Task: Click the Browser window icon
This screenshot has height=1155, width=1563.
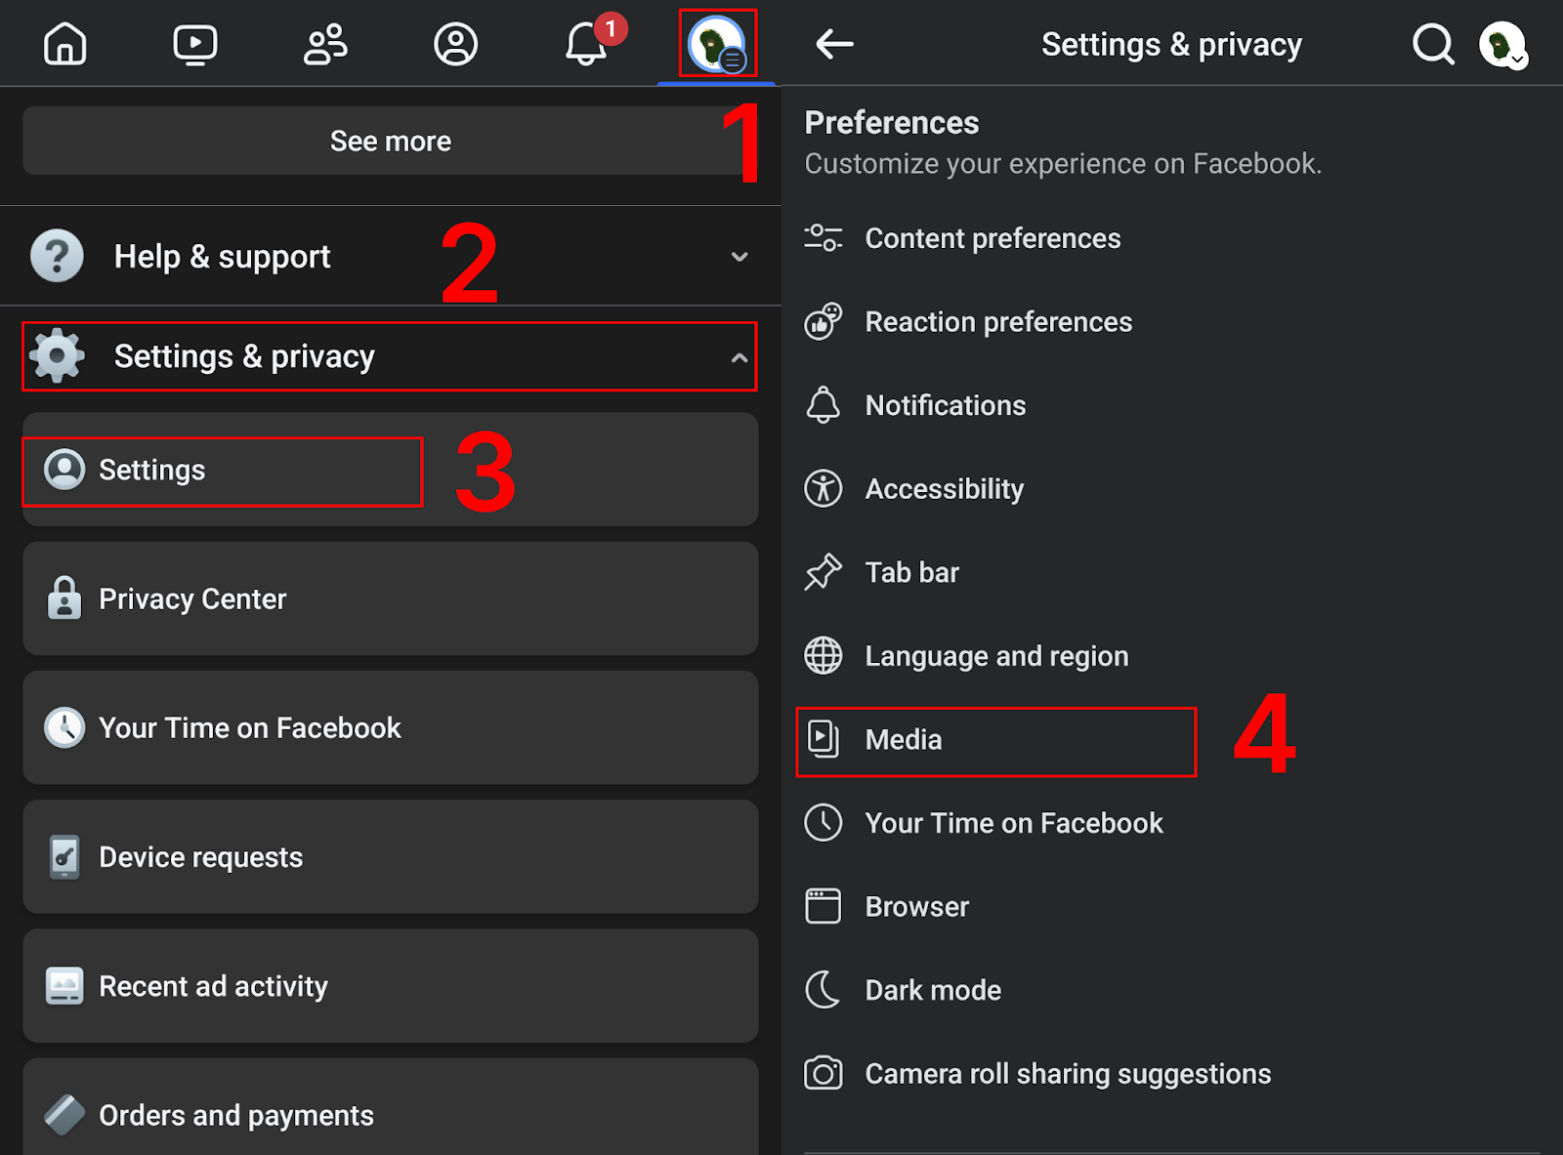Action: [823, 906]
